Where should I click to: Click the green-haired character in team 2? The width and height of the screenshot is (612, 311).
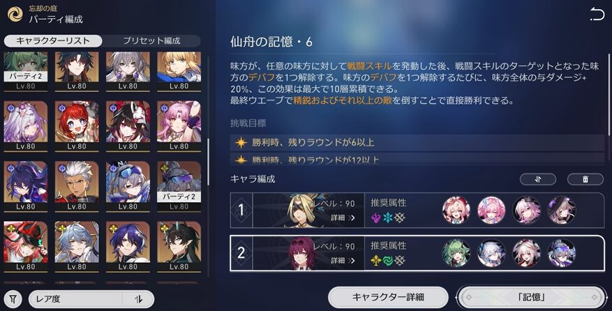click(x=456, y=253)
